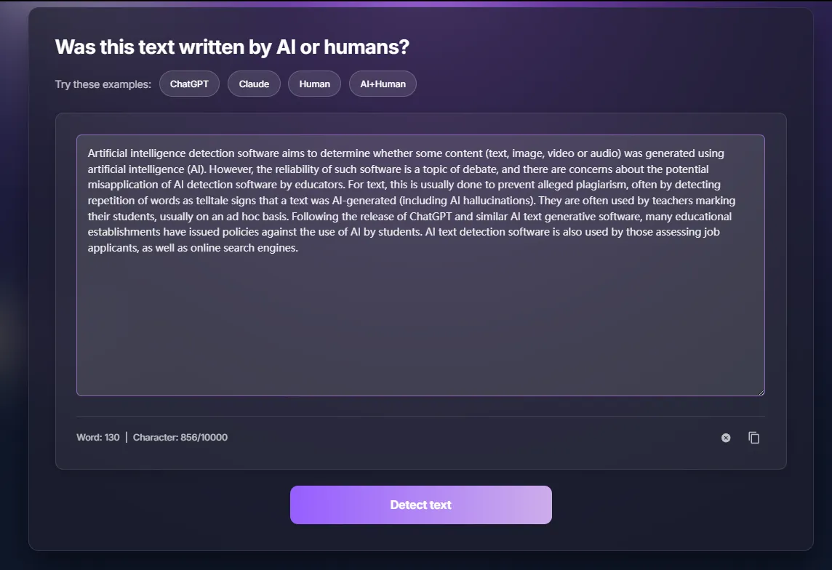The height and width of the screenshot is (570, 832).
Task: Copy the entered text using copy icon
Action: tap(754, 438)
